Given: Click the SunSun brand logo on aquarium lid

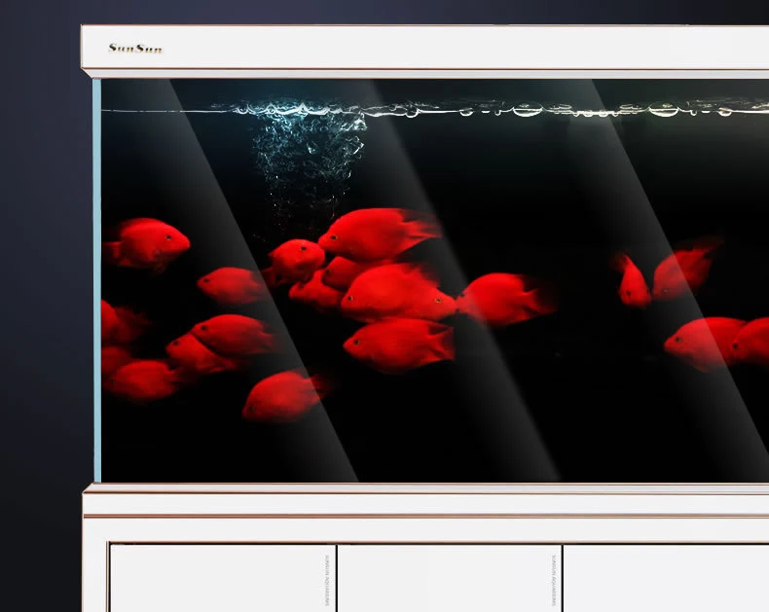Looking at the screenshot, I should pos(135,49).
